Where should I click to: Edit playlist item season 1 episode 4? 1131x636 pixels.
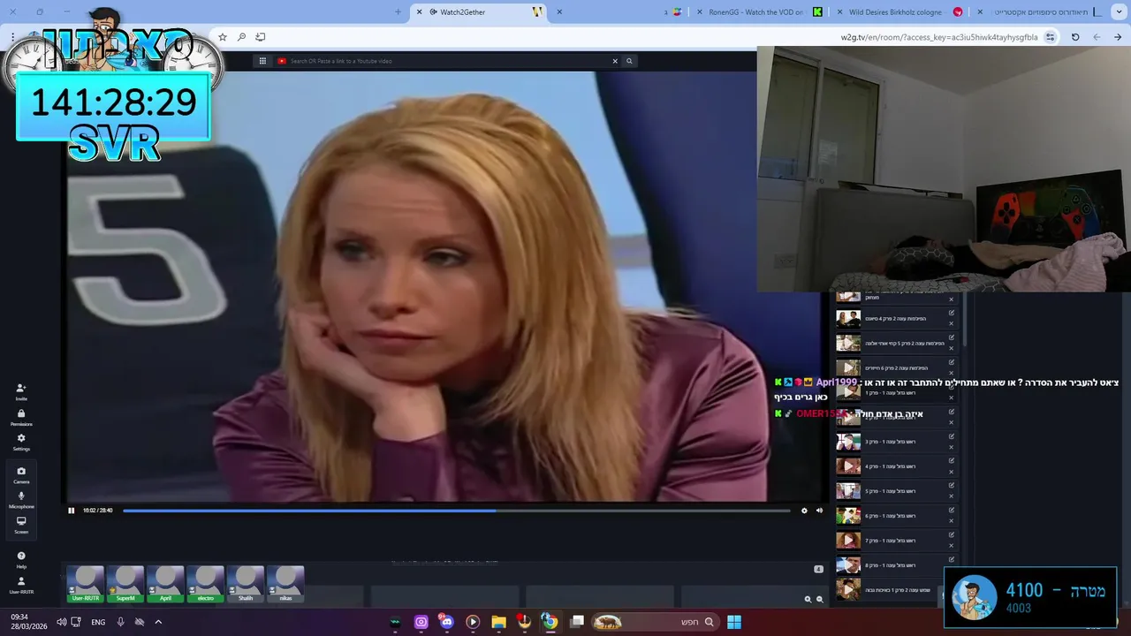pyautogui.click(x=952, y=461)
